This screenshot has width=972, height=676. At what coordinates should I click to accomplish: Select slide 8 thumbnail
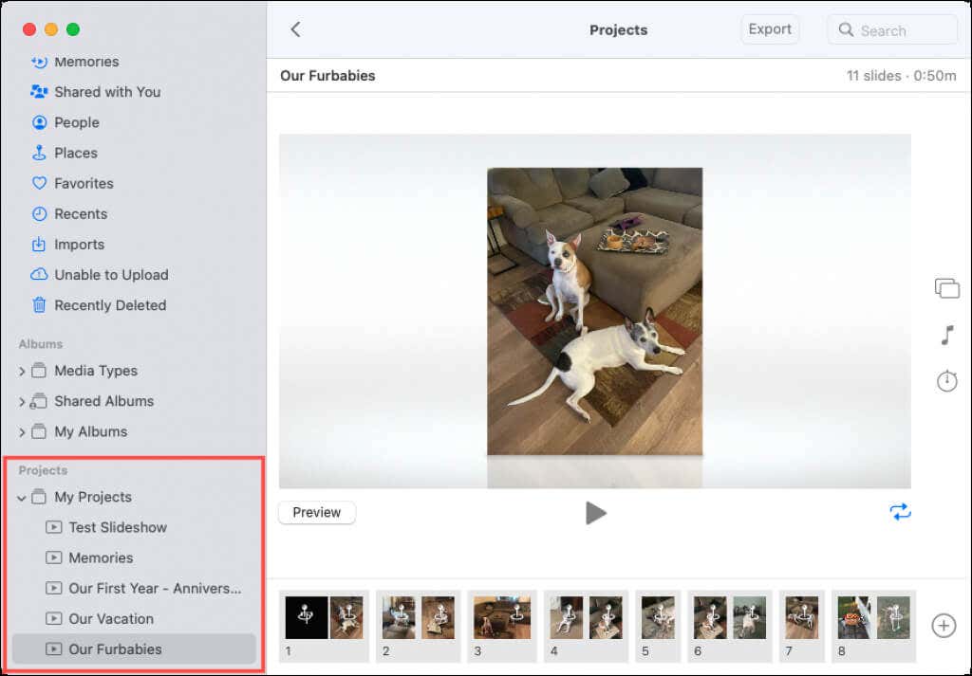click(873, 625)
